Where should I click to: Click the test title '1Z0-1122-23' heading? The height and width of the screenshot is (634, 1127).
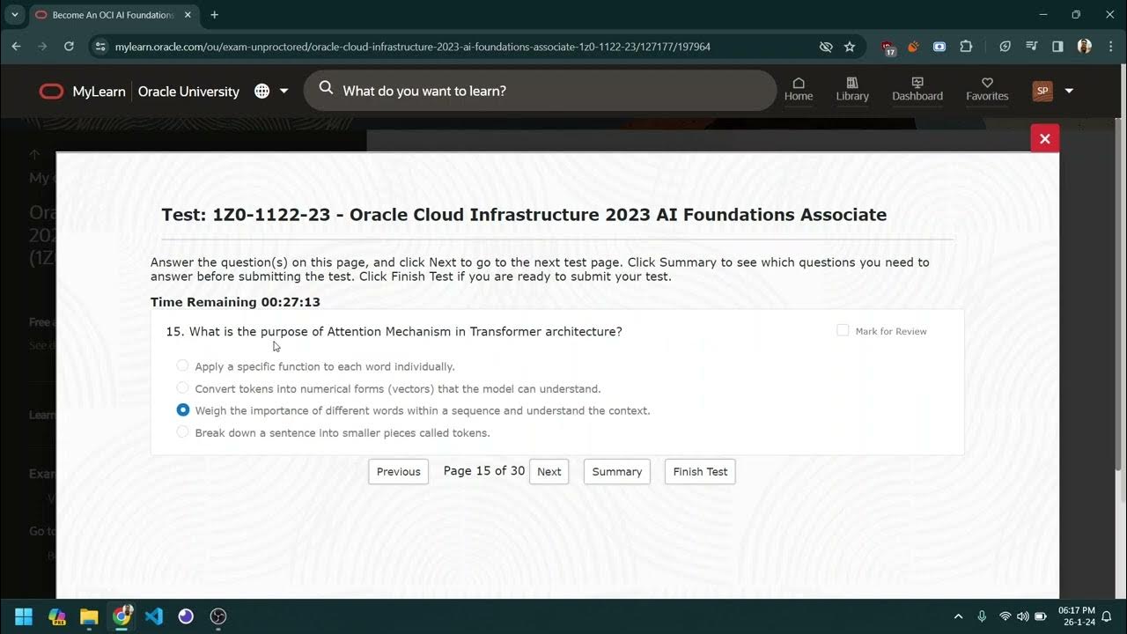[x=524, y=215]
